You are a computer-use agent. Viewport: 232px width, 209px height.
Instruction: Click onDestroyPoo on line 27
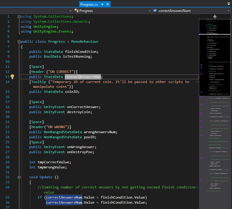pyautogui.click(x=80, y=152)
